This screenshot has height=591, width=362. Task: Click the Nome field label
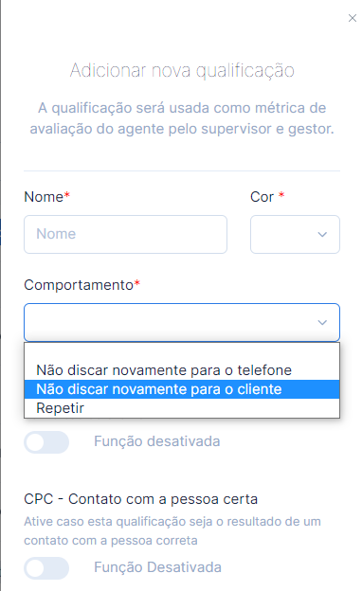point(44,197)
